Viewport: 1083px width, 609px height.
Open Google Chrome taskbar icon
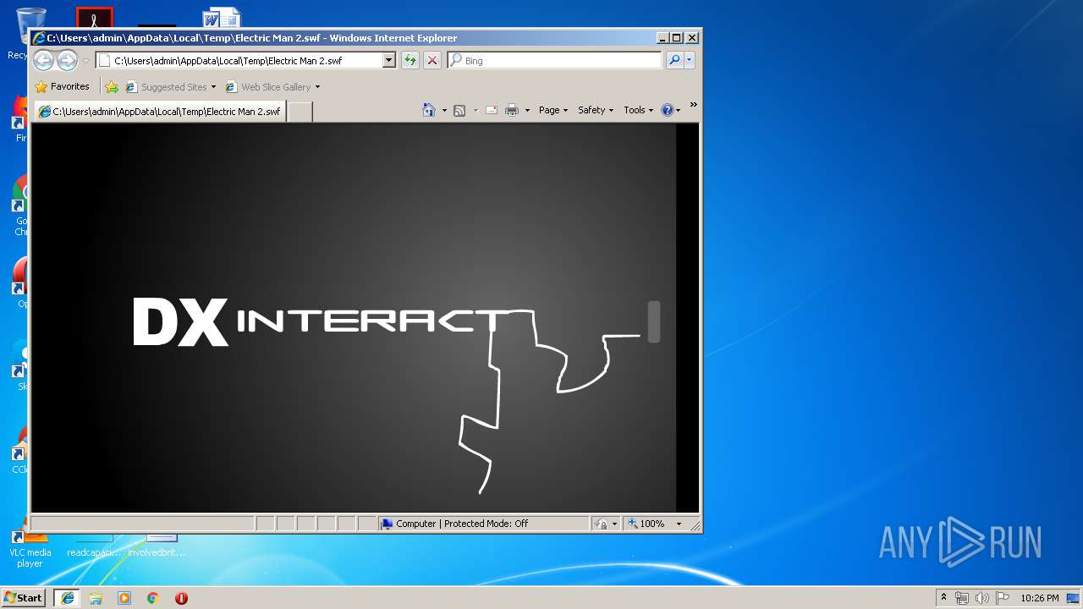click(x=153, y=598)
